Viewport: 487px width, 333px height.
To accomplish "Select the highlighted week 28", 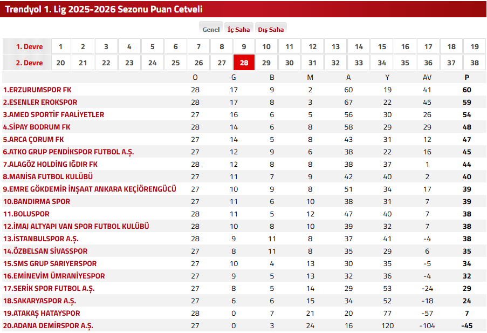I will click(x=244, y=63).
